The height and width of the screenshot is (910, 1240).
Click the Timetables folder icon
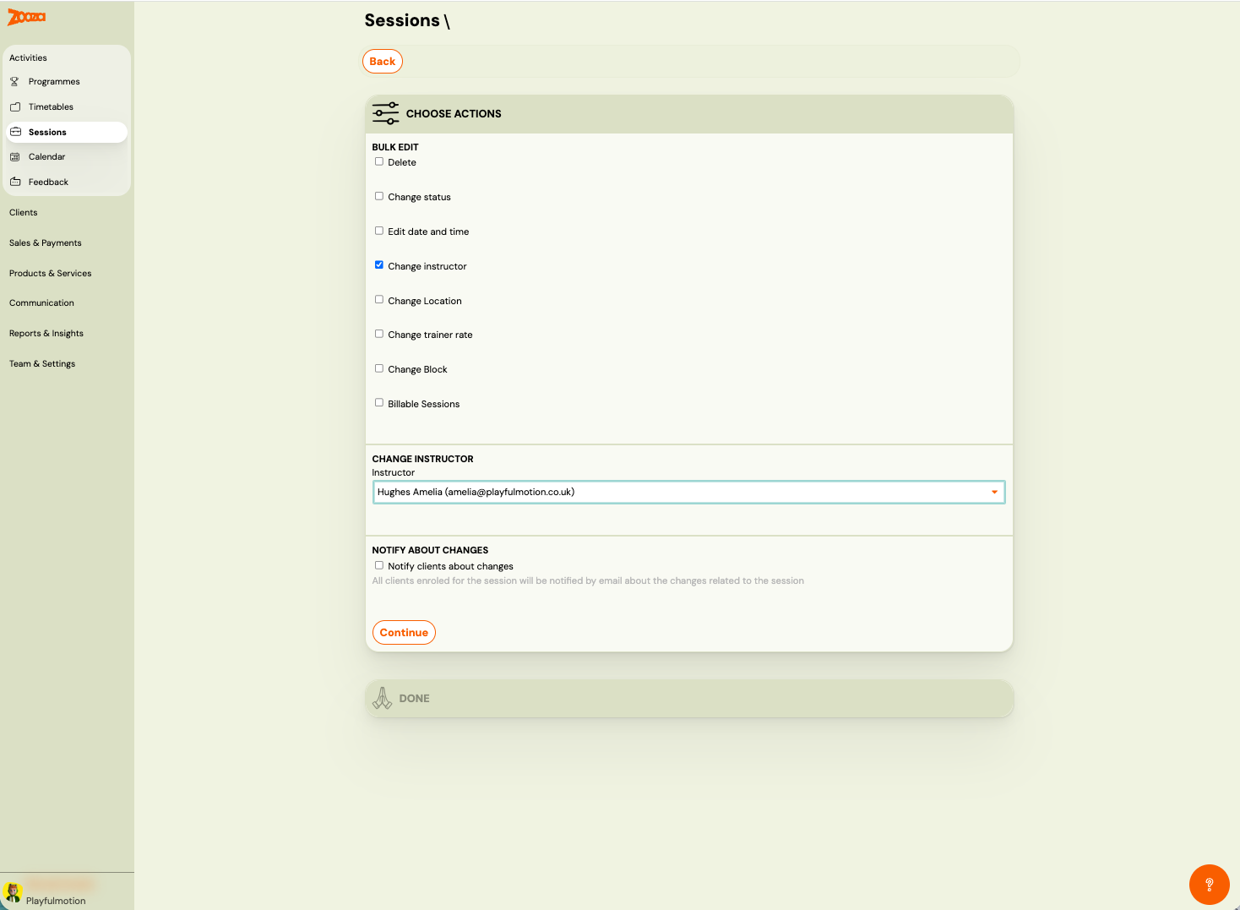15,107
